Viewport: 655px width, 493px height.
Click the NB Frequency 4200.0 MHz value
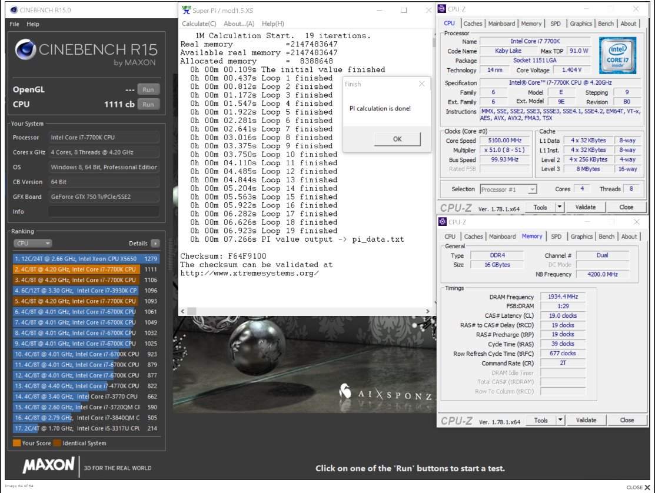603,274
